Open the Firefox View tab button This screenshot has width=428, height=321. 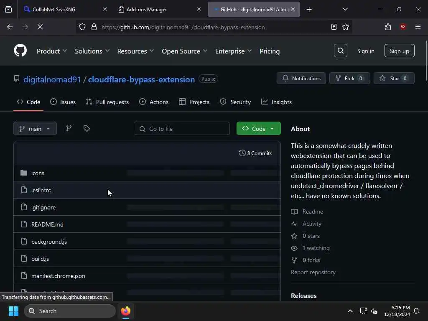coord(8,9)
